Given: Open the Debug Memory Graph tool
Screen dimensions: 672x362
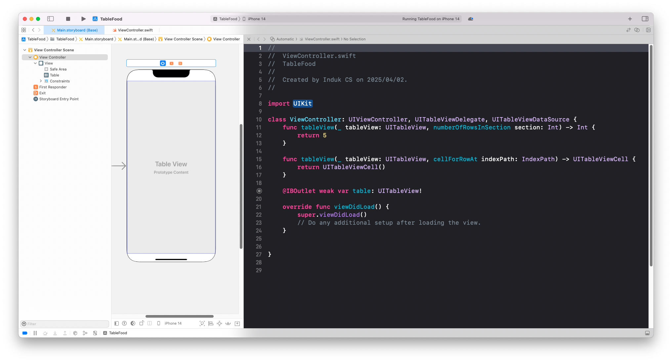Looking at the screenshot, I should 85,333.
